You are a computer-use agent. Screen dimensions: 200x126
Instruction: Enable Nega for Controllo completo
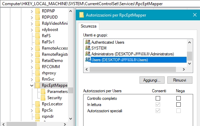pos(178,98)
